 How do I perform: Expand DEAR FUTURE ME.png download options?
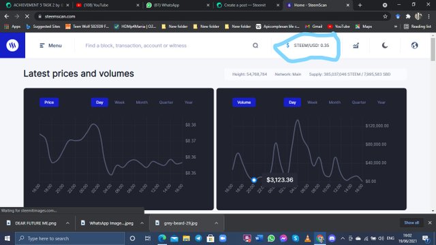(67, 223)
